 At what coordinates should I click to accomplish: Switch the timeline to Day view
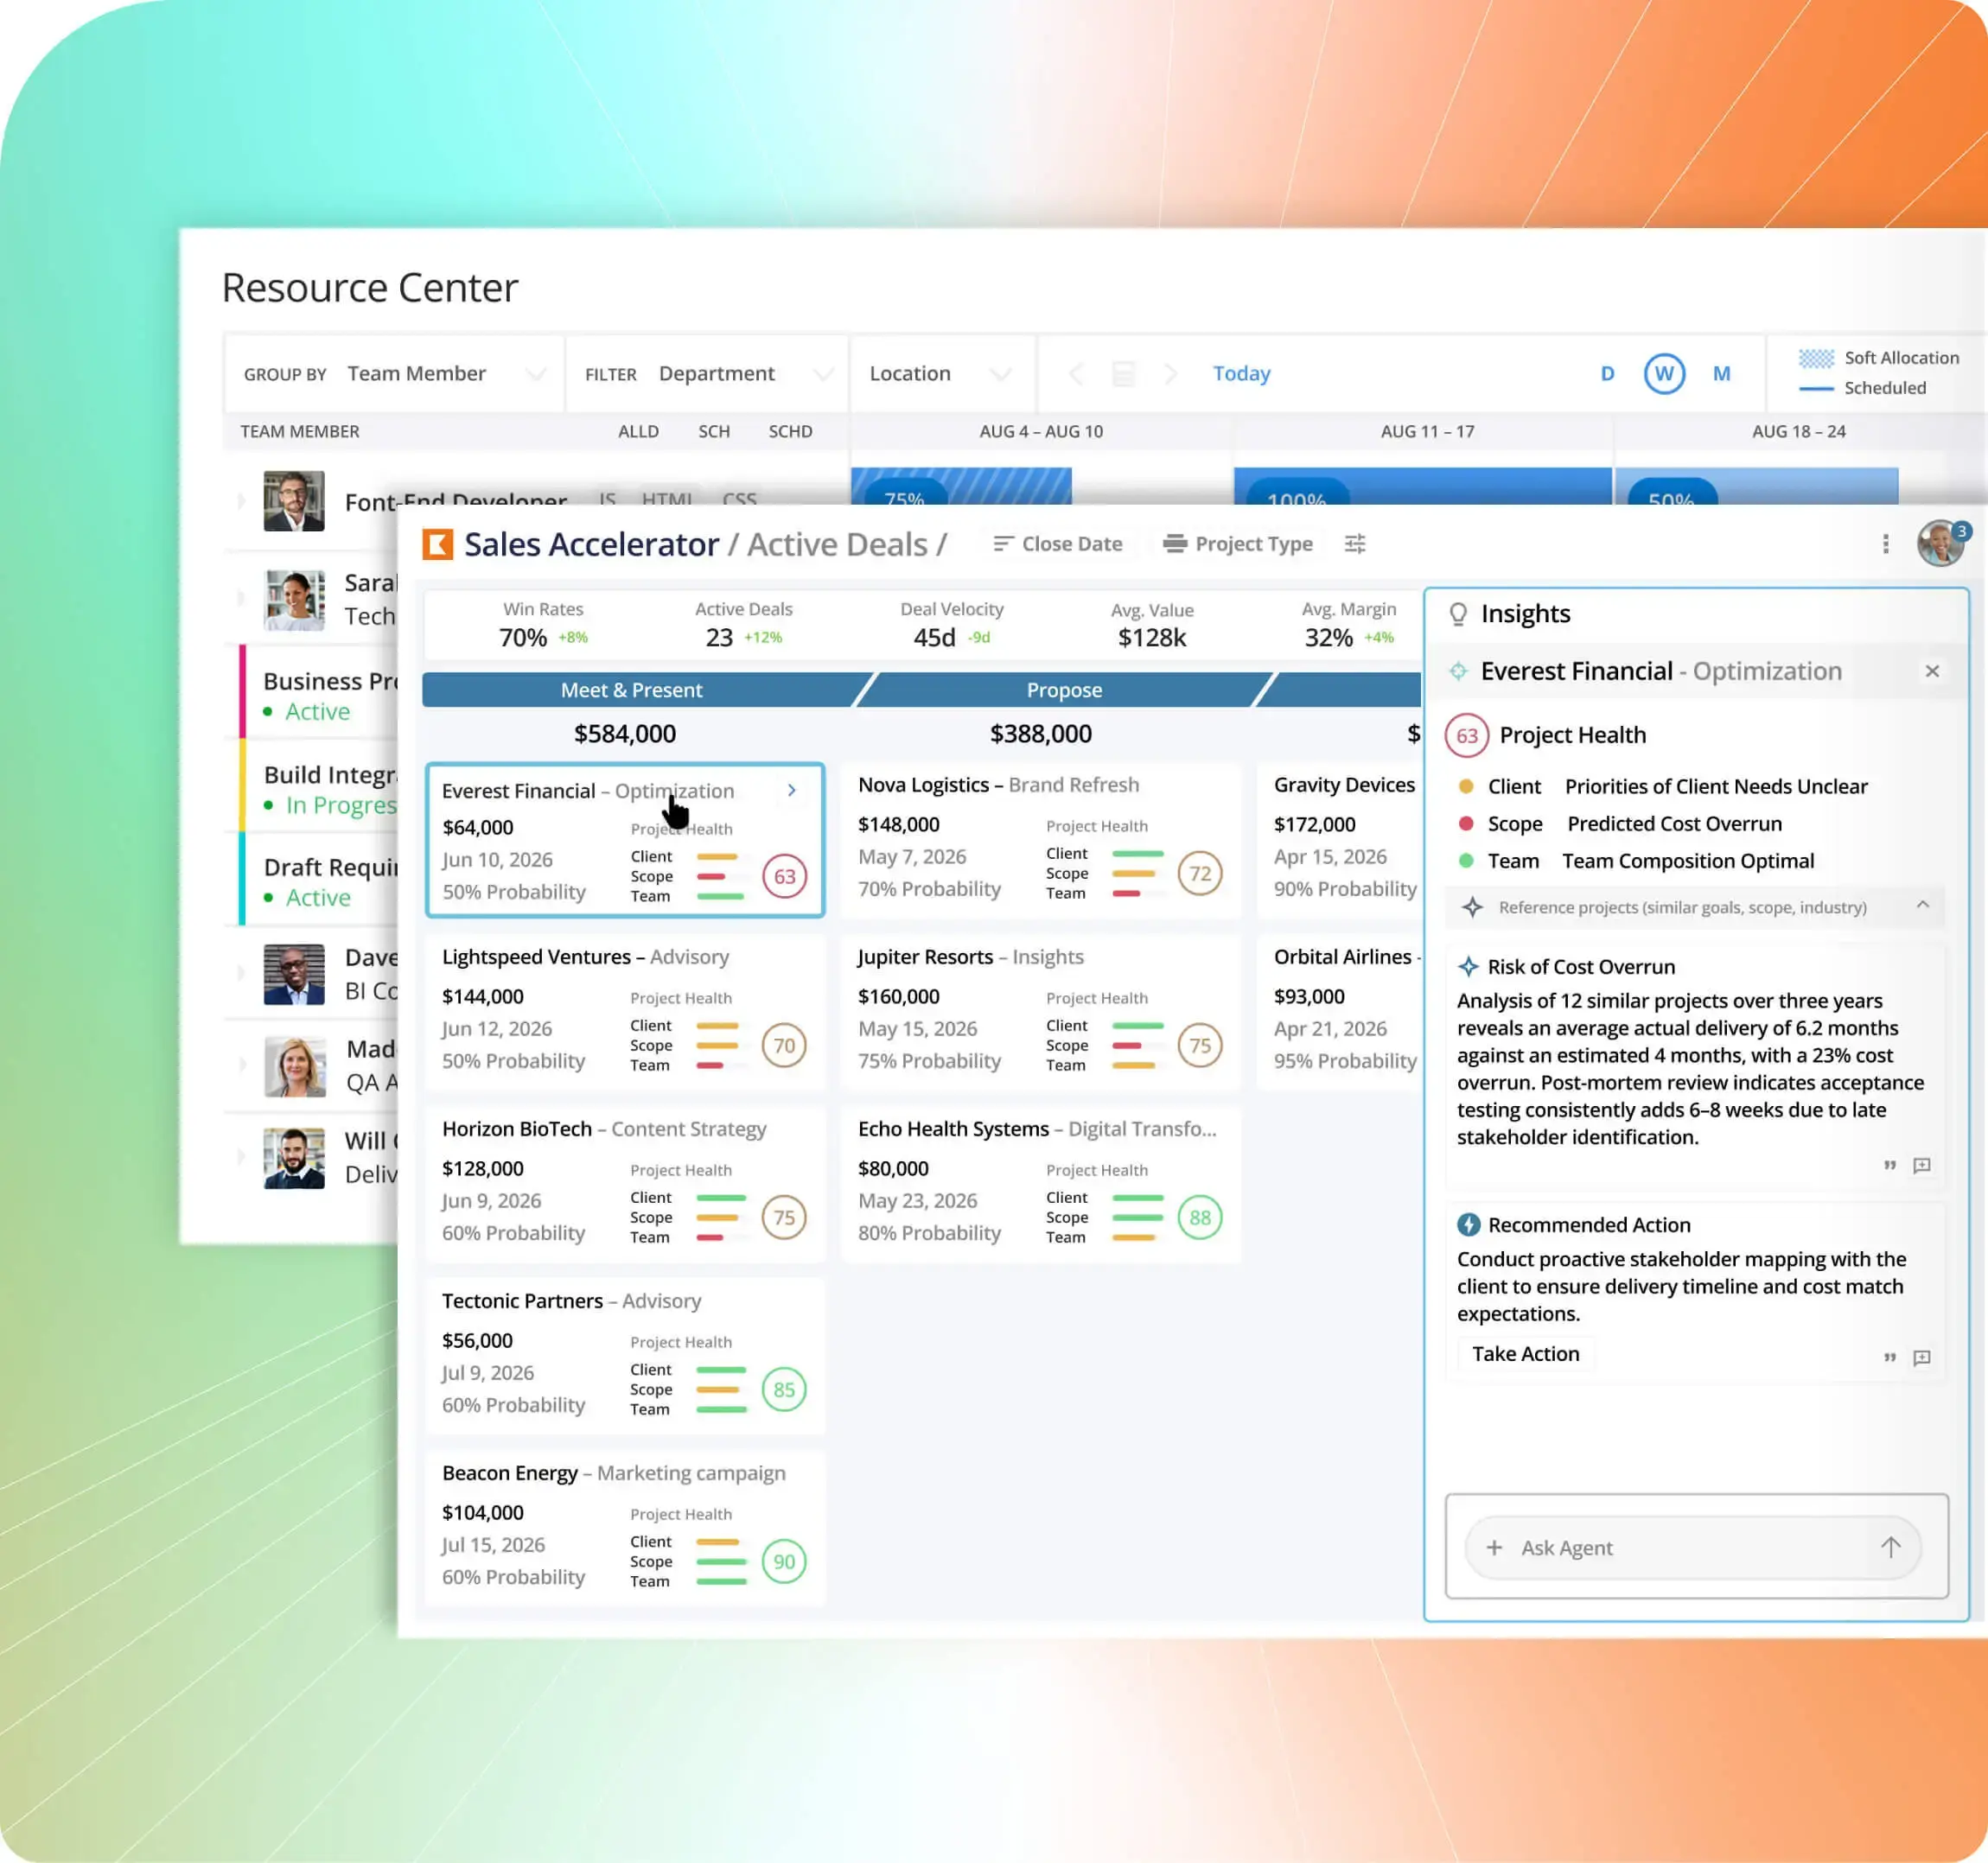pos(1607,374)
